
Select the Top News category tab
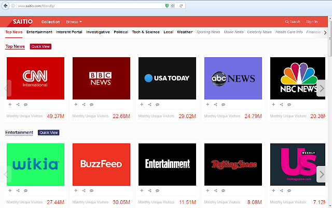(x=14, y=32)
